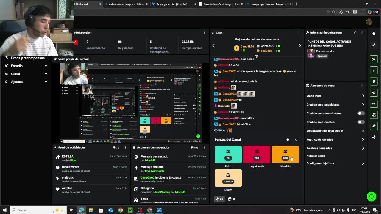The height and width of the screenshot is (214, 381).
Task: Open Windows Start menu
Action: point(4,210)
